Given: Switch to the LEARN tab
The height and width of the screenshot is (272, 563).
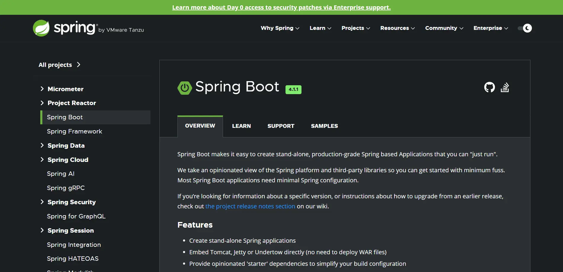Looking at the screenshot, I should click(x=241, y=126).
